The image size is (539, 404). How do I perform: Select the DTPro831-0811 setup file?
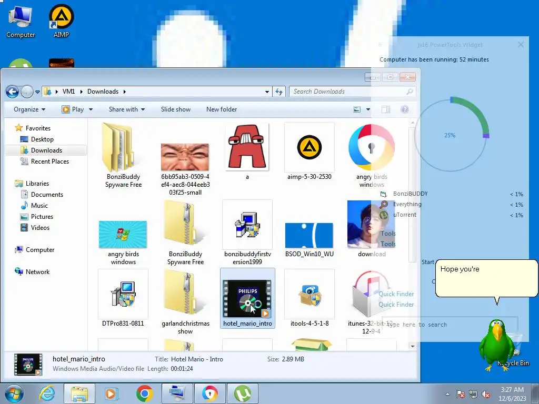pyautogui.click(x=123, y=298)
